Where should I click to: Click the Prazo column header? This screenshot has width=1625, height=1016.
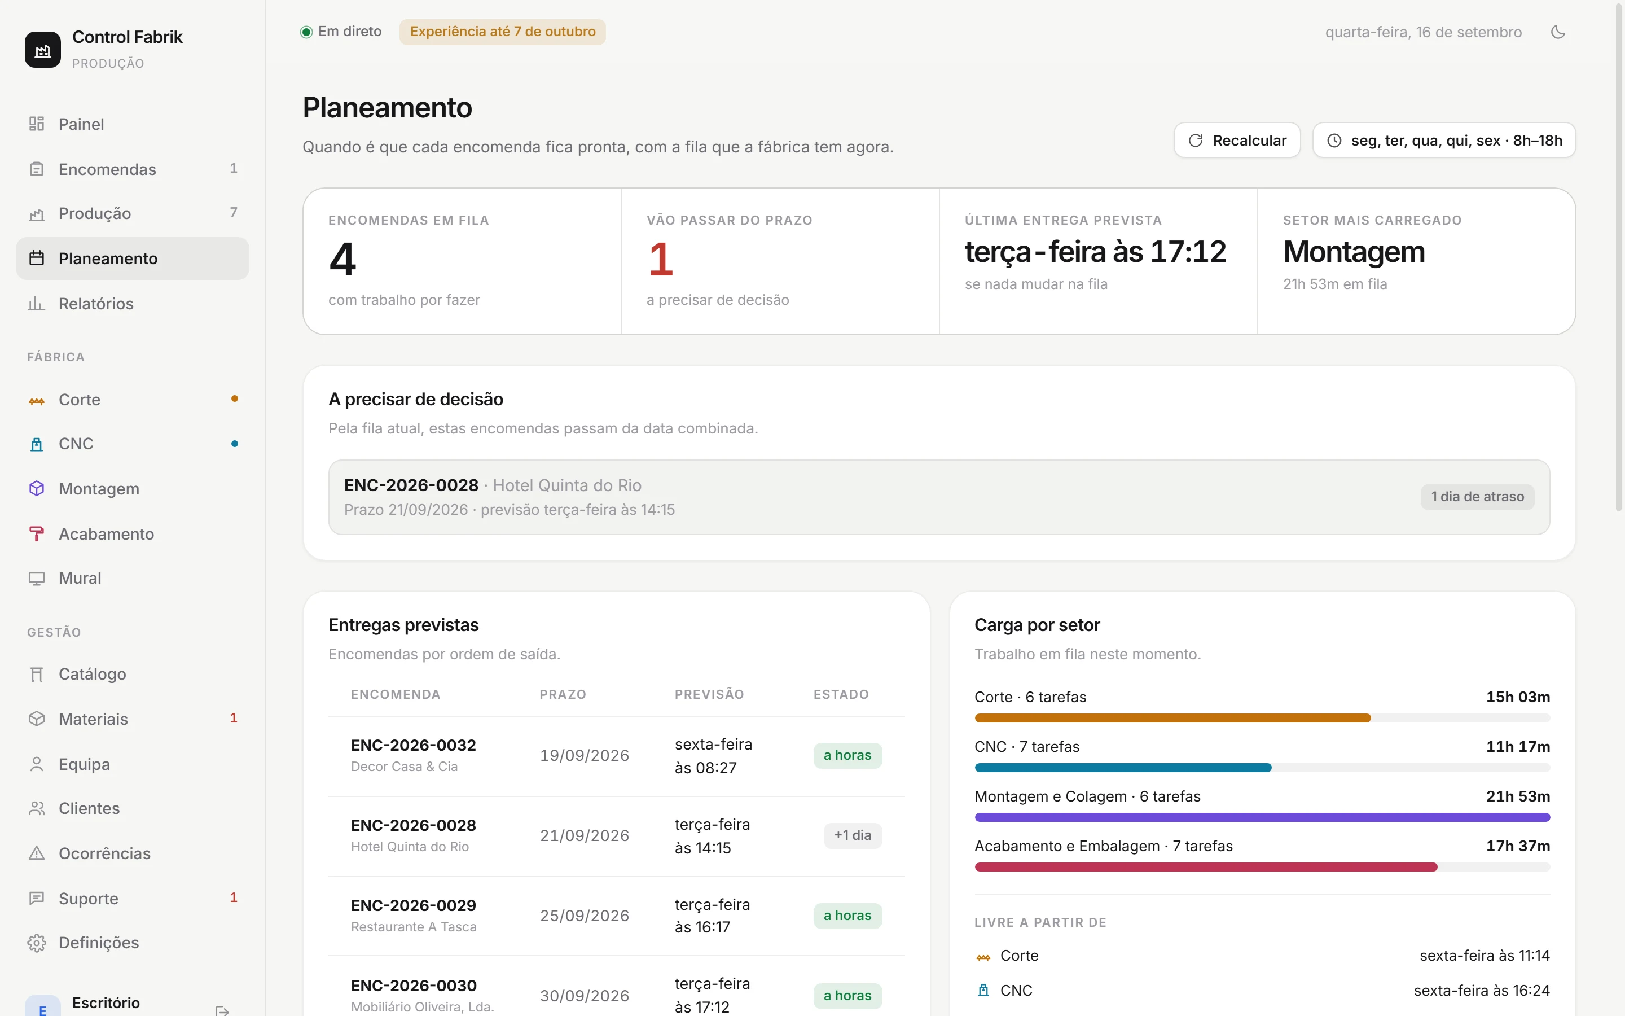(563, 694)
